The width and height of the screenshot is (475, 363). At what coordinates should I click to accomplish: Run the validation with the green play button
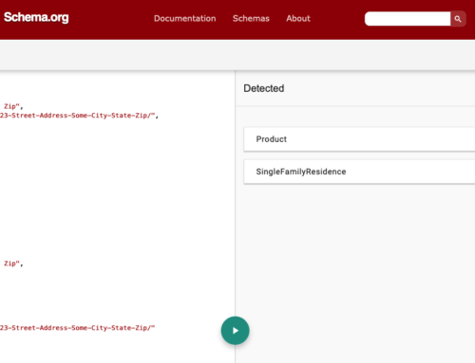click(x=235, y=331)
